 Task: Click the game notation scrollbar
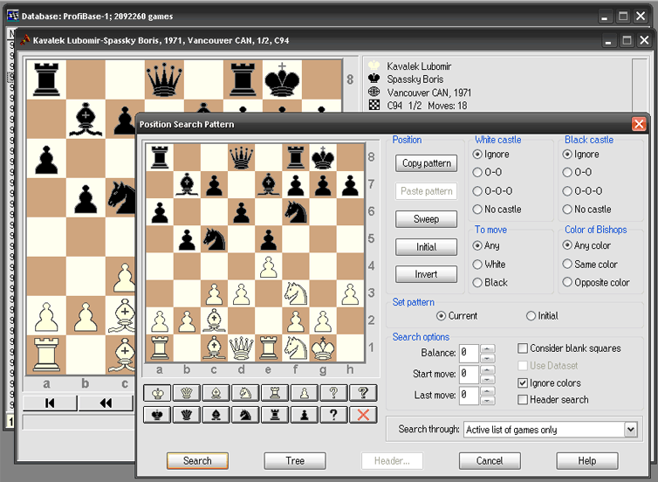pos(640,84)
